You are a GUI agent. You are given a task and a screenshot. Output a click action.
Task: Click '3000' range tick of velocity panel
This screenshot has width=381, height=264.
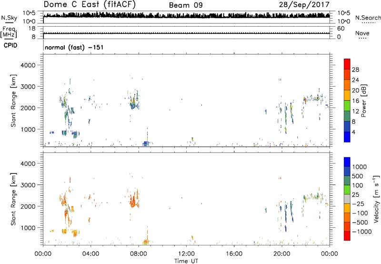click(x=28, y=185)
